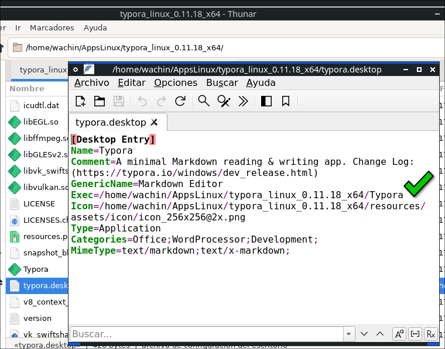Click the Categories line in the editor
445x349 pixels.
[x=194, y=239]
